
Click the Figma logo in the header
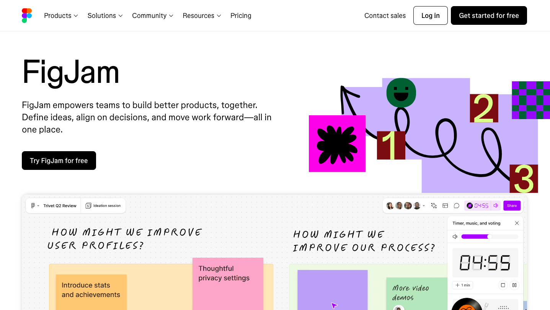[27, 16]
